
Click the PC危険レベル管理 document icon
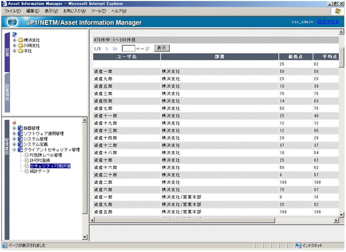[x=27, y=155]
